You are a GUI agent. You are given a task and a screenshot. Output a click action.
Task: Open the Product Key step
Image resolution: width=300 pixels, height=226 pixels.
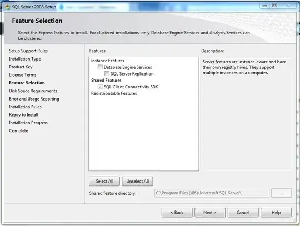pyautogui.click(x=21, y=67)
